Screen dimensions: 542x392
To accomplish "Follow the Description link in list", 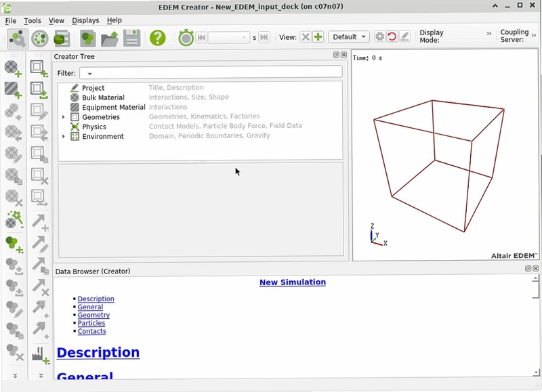I will coord(96,299).
